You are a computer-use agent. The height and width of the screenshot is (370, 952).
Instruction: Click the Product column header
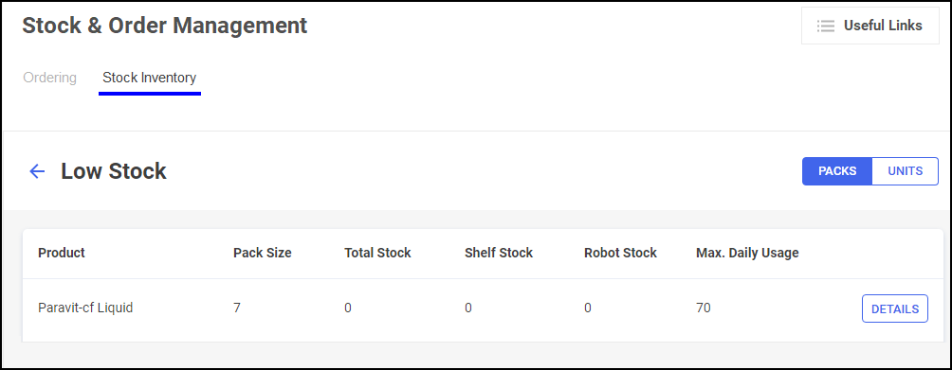tap(62, 253)
